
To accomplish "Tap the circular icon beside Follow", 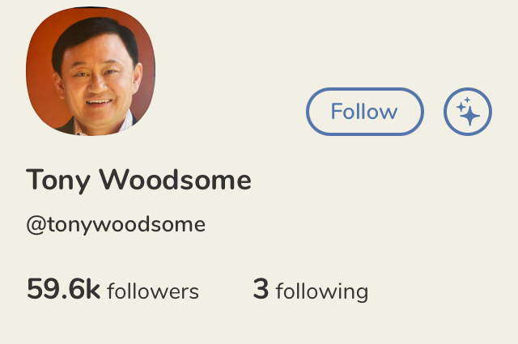I will (468, 112).
